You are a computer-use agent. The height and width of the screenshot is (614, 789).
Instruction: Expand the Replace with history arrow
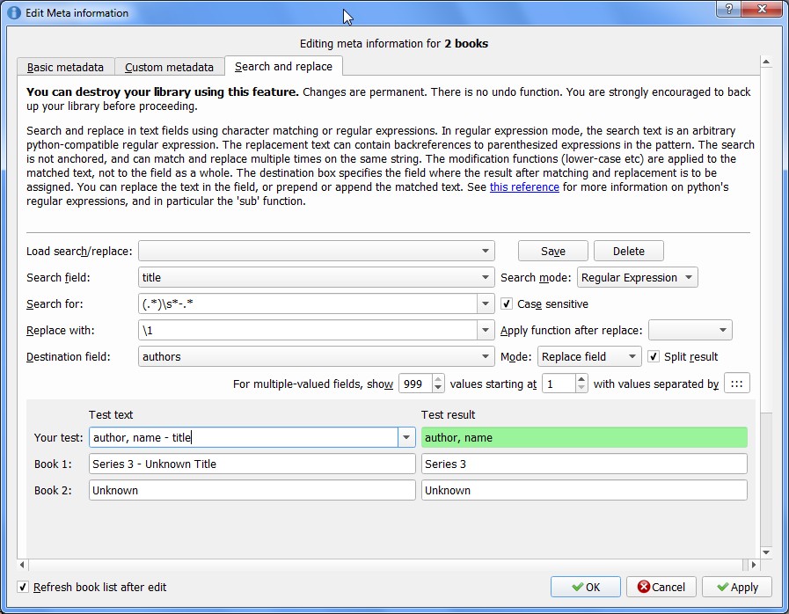(486, 330)
